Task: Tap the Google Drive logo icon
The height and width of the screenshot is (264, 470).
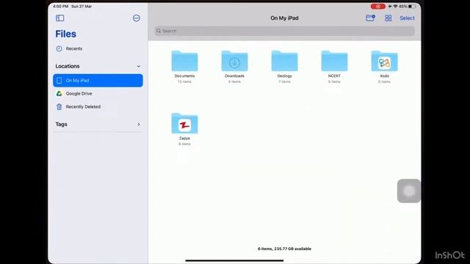Action: (59, 93)
